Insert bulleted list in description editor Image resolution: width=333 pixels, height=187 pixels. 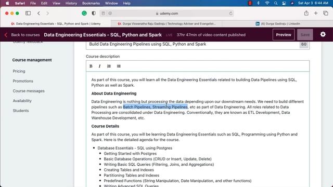(x=119, y=66)
